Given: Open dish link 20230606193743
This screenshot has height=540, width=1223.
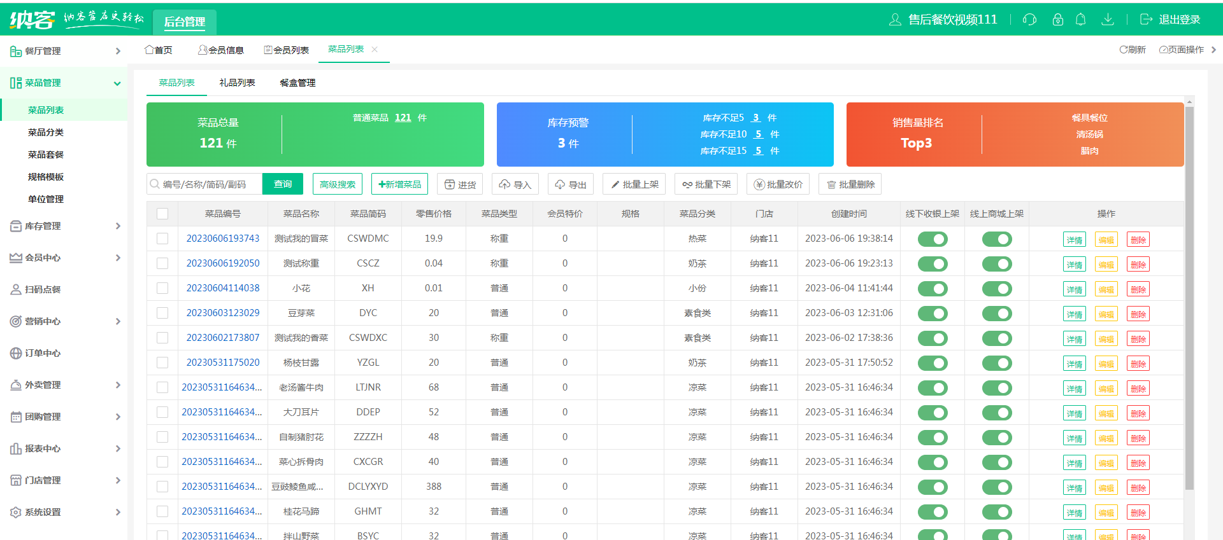Looking at the screenshot, I should tap(222, 239).
